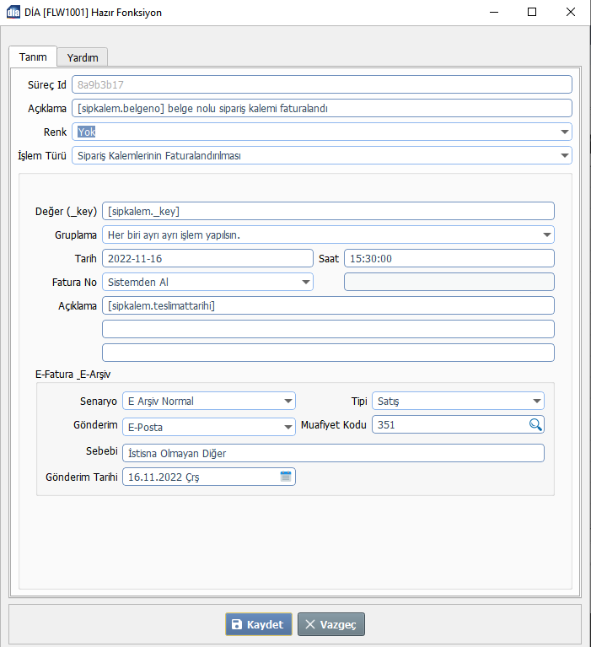Click the top Açıklama description field
This screenshot has width=591, height=647.
click(x=321, y=108)
